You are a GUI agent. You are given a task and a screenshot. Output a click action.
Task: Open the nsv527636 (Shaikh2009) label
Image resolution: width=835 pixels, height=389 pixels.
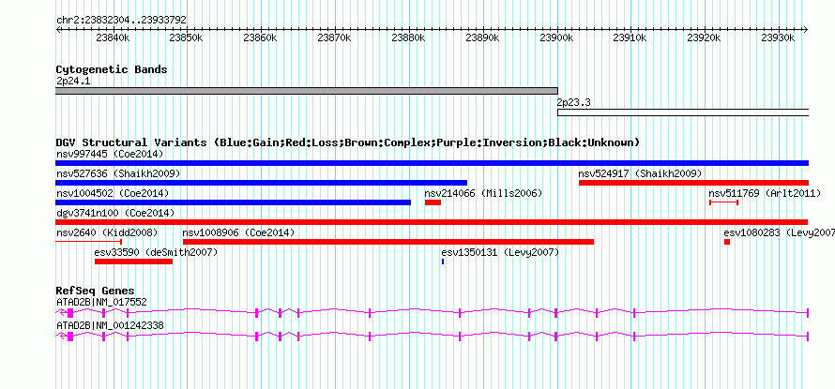click(118, 174)
